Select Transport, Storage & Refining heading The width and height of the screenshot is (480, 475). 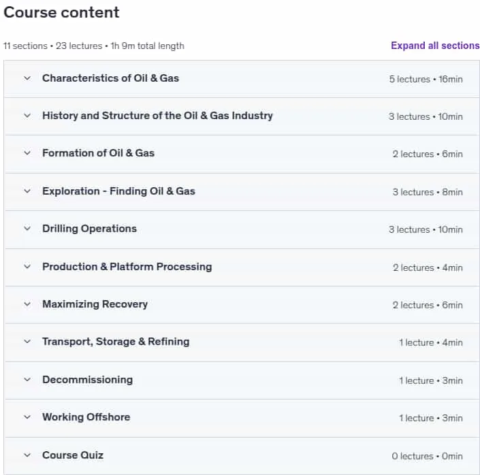pyautogui.click(x=116, y=342)
